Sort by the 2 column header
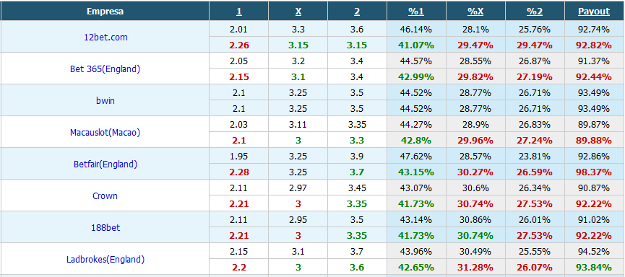The height and width of the screenshot is (277, 625). pyautogui.click(x=357, y=12)
